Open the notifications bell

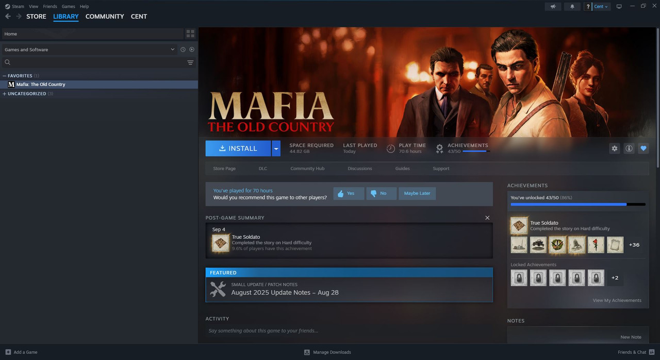pos(572,6)
